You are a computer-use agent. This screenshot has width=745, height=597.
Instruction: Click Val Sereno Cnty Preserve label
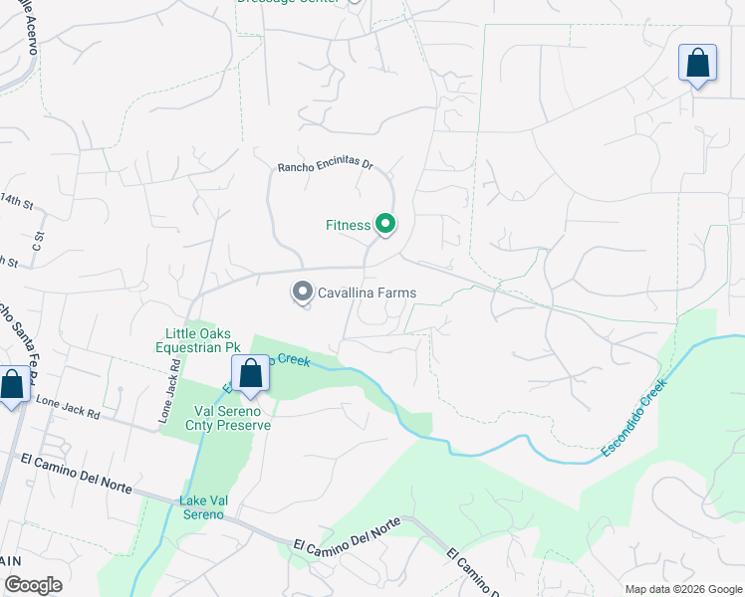pos(228,418)
